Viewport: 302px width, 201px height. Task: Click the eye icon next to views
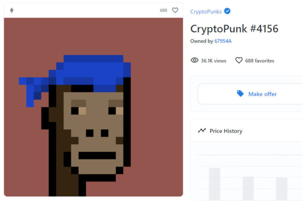tap(195, 60)
